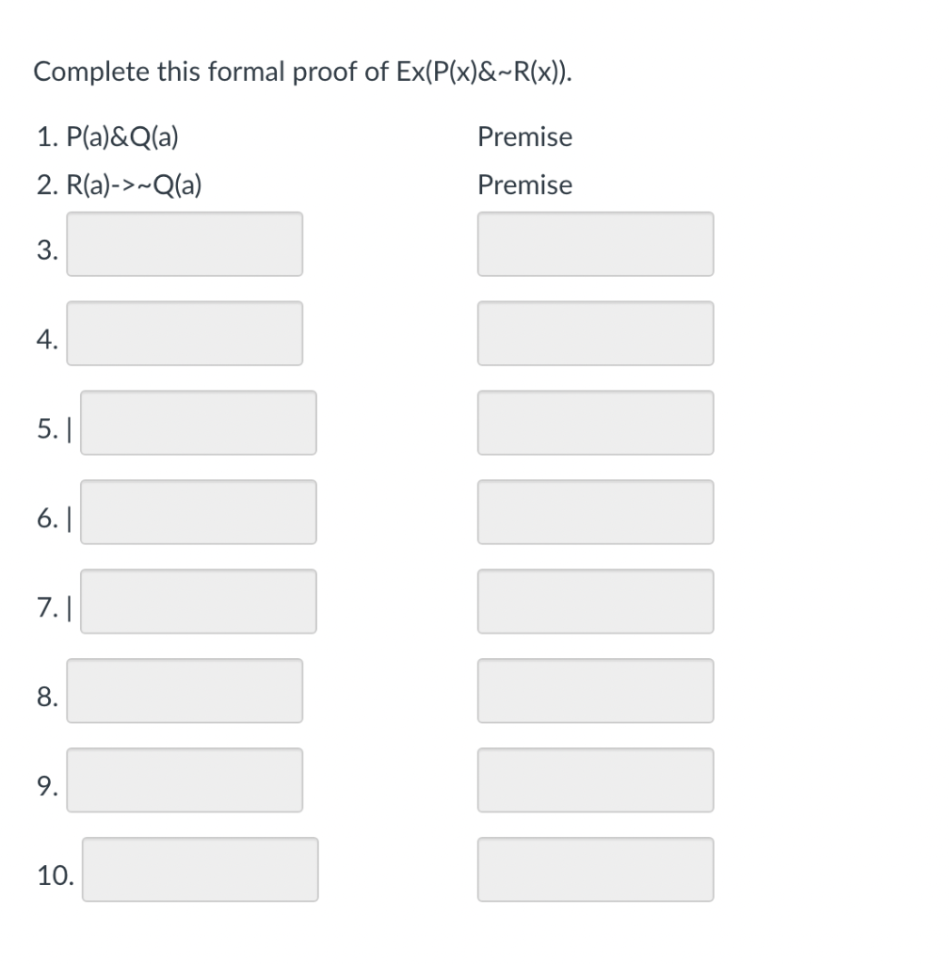Click the rule field on line 6
Image resolution: width=949 pixels, height=964 pixels.
596,512
